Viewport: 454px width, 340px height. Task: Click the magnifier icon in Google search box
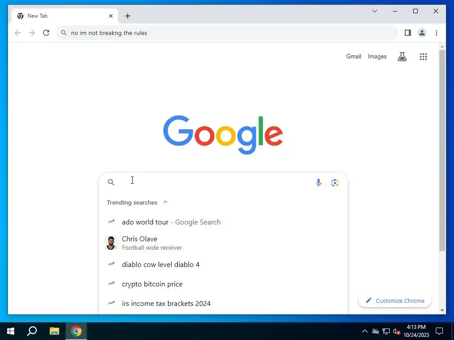coord(111,182)
